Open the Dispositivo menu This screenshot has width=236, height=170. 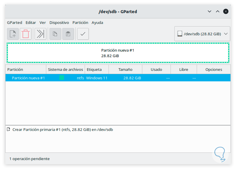click(x=59, y=23)
